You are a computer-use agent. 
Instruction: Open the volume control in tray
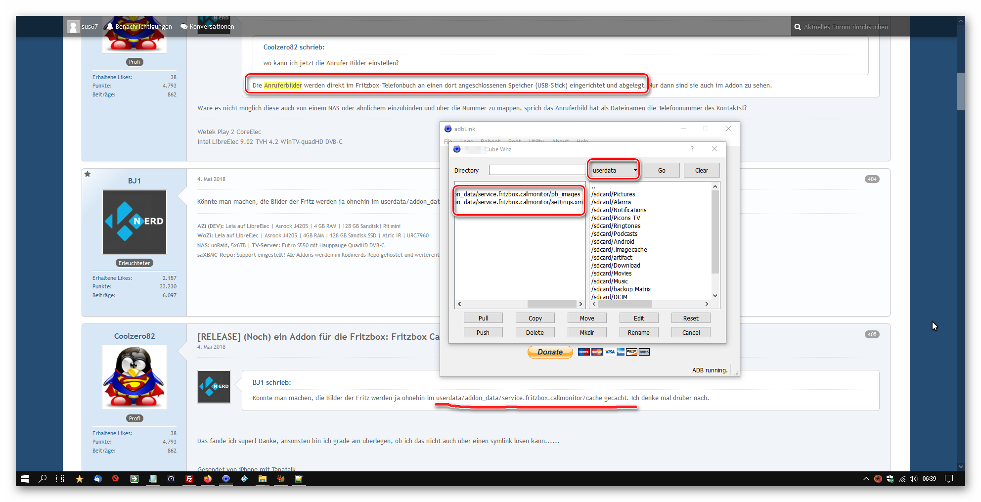tap(913, 479)
